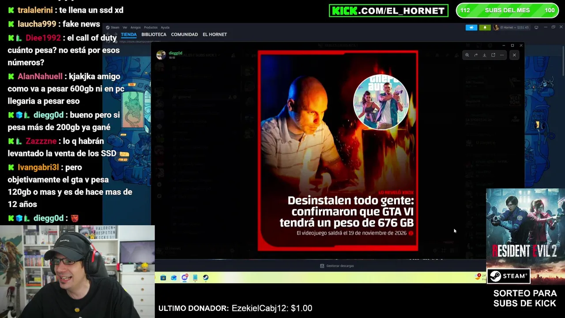Screen dimensions: 565x318
Task: Open the Productos menu in Steam
Action: 151,27
